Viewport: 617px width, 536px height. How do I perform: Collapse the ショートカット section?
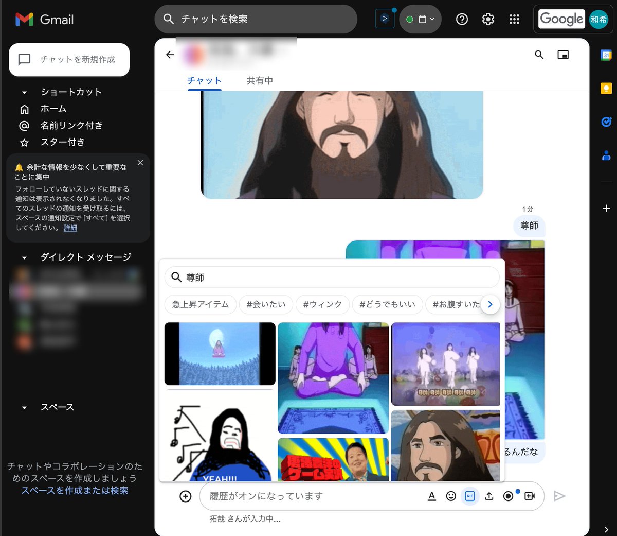pyautogui.click(x=24, y=92)
